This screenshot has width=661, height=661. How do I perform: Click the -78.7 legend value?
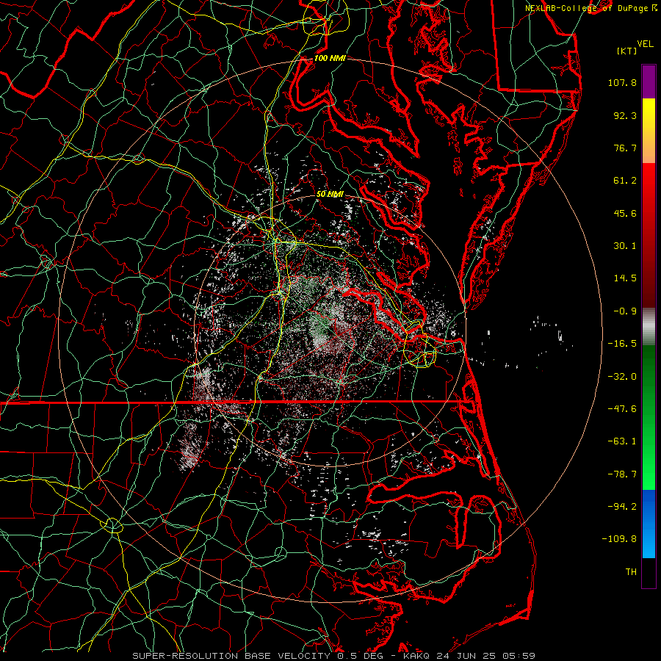coord(622,474)
